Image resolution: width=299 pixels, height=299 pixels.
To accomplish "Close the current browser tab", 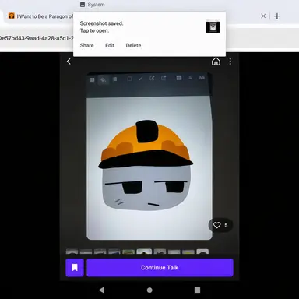I will (263, 16).
